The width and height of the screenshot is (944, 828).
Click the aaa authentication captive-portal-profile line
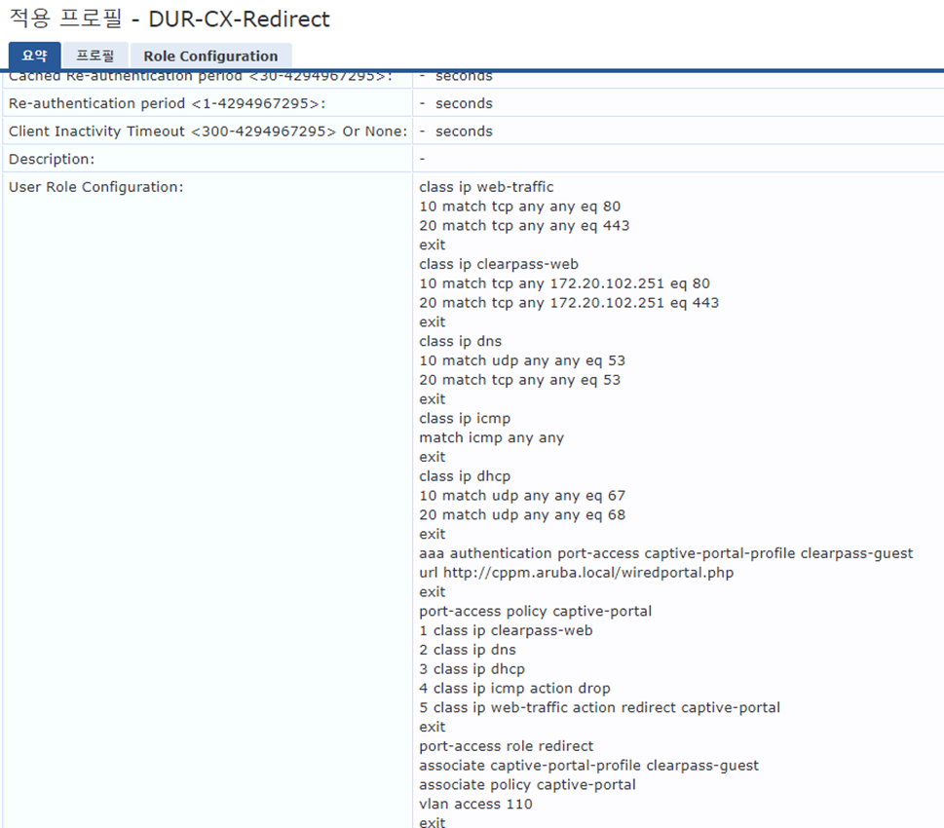coord(665,553)
